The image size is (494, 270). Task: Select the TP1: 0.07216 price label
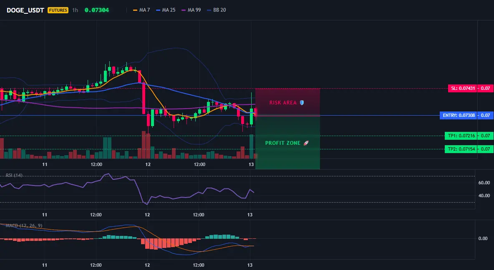tap(461, 136)
